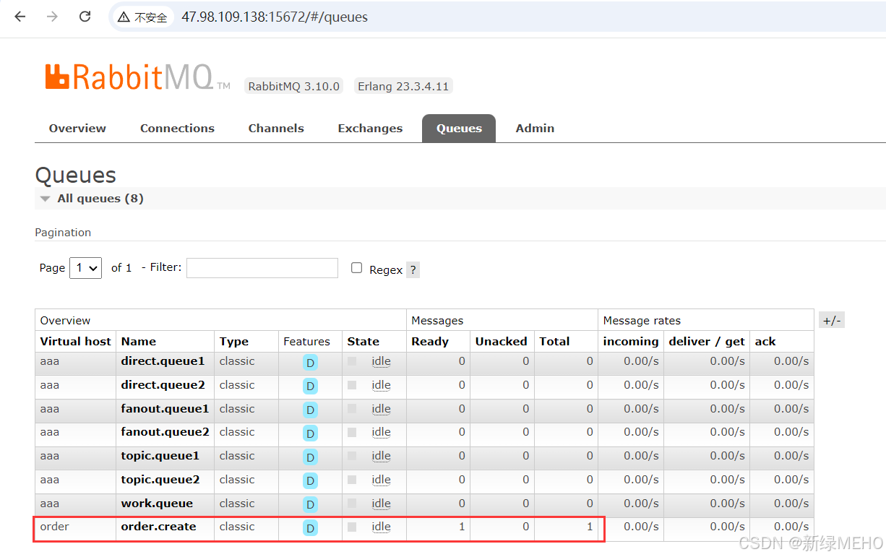Image resolution: width=886 pixels, height=557 pixels.
Task: Open the topic.queue1 queue link
Action: pos(160,456)
